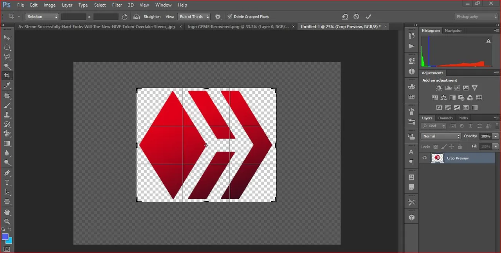Add a Curves adjustment
Screen dimensions: 501x253
457,88
